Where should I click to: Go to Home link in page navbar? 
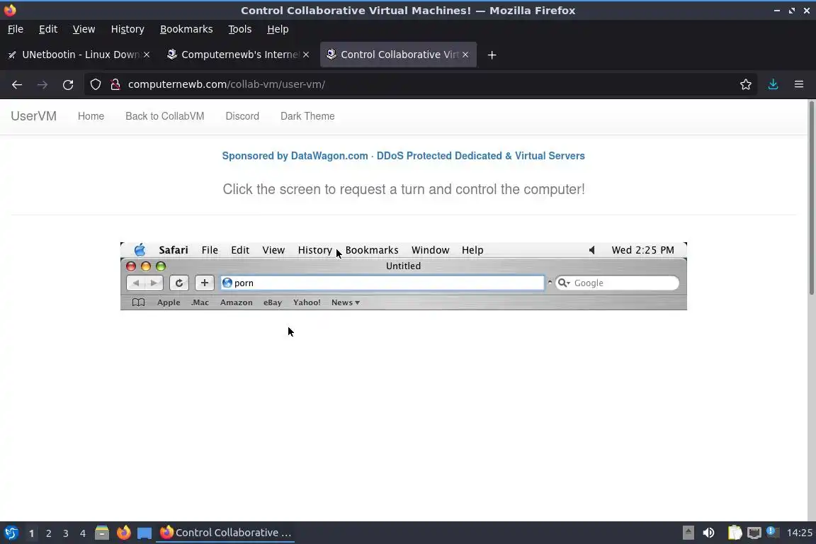point(91,116)
